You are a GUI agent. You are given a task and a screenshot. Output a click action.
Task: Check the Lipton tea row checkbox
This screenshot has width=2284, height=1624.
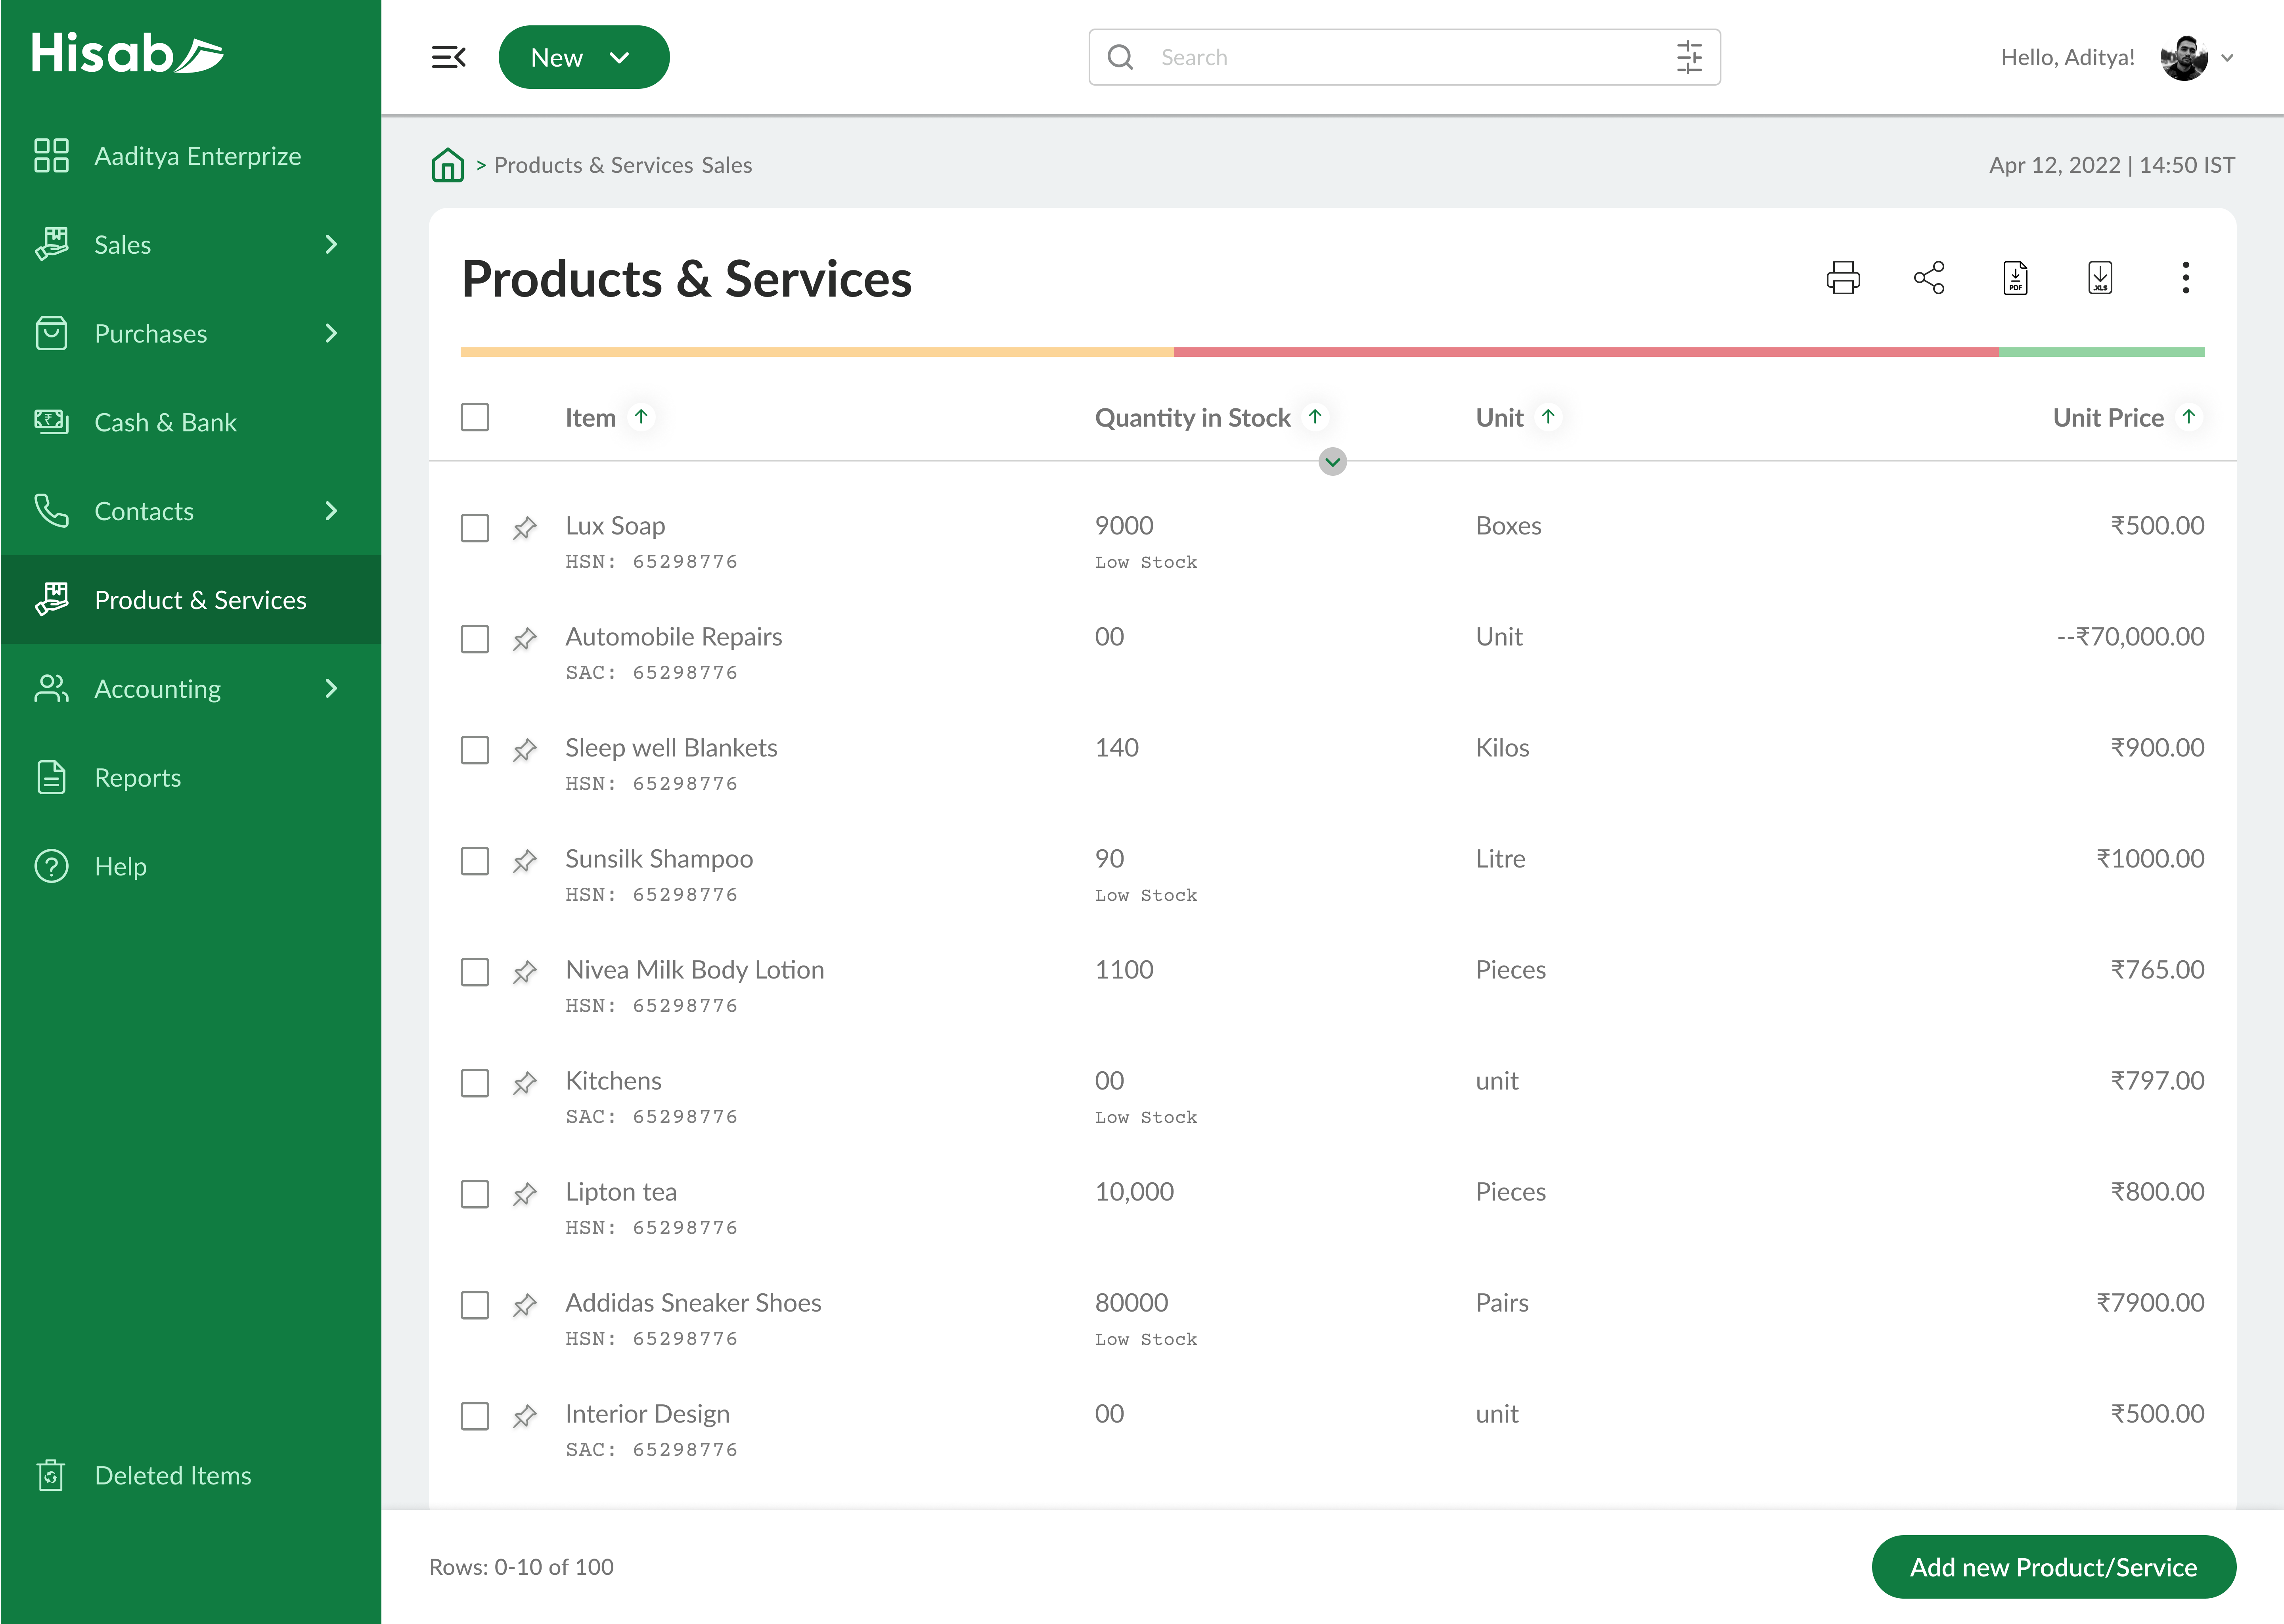pos(475,1194)
